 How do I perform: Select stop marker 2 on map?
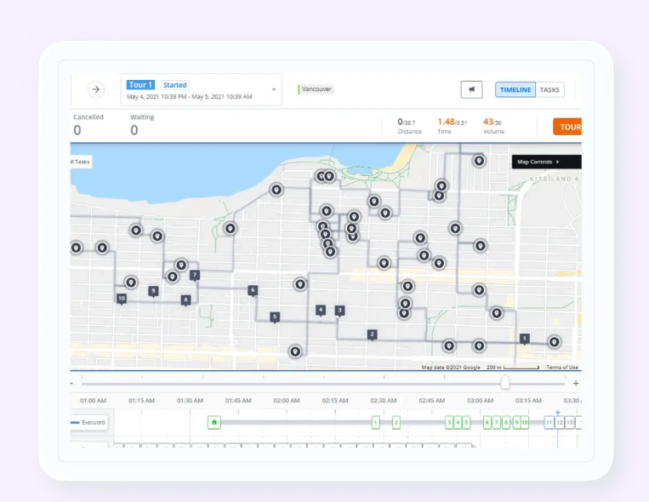372,334
